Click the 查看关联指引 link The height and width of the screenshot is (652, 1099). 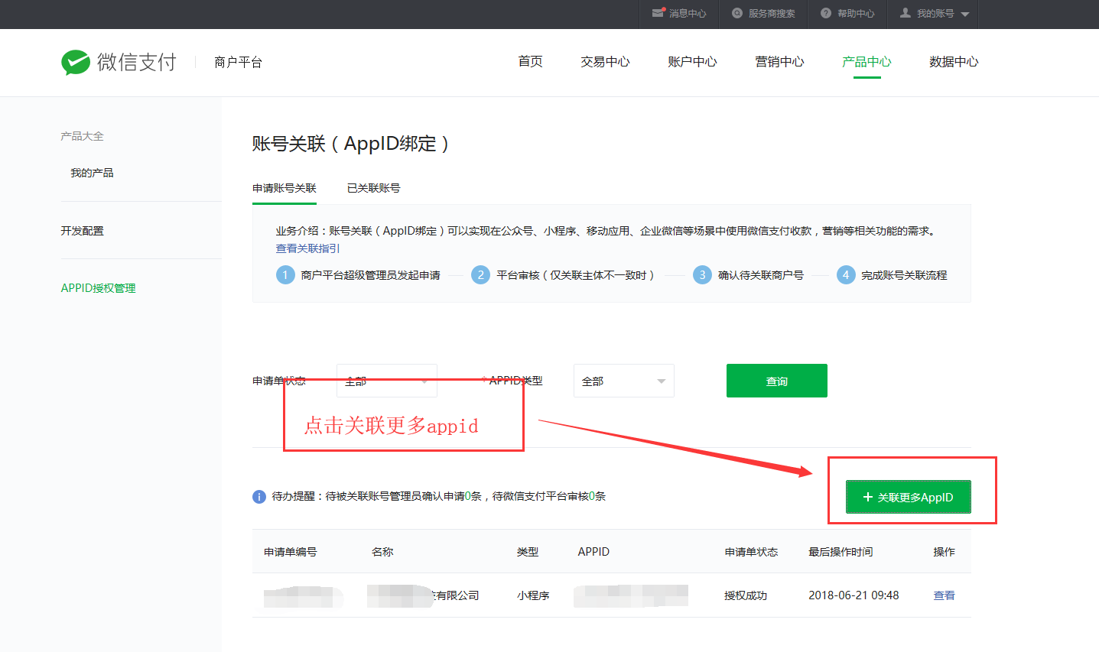tap(308, 248)
